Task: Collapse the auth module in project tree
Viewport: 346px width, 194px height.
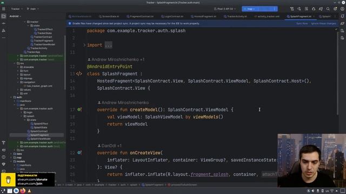Action: (x=11, y=97)
